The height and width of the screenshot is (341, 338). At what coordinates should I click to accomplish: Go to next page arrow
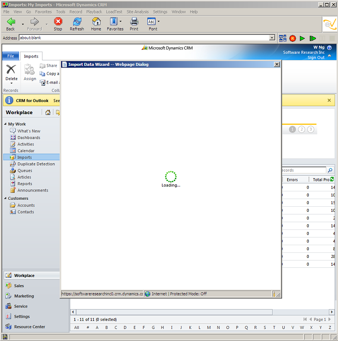[x=330, y=319]
